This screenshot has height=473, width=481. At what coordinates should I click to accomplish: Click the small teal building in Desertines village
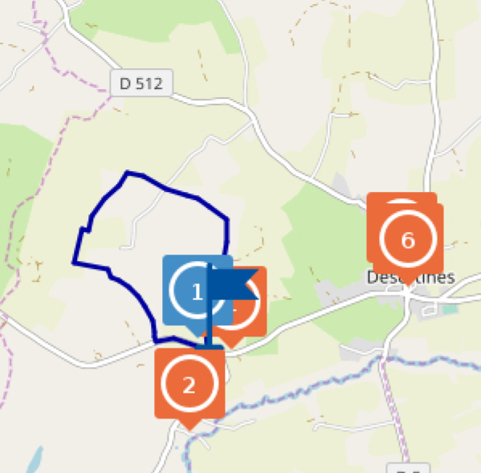(x=450, y=308)
